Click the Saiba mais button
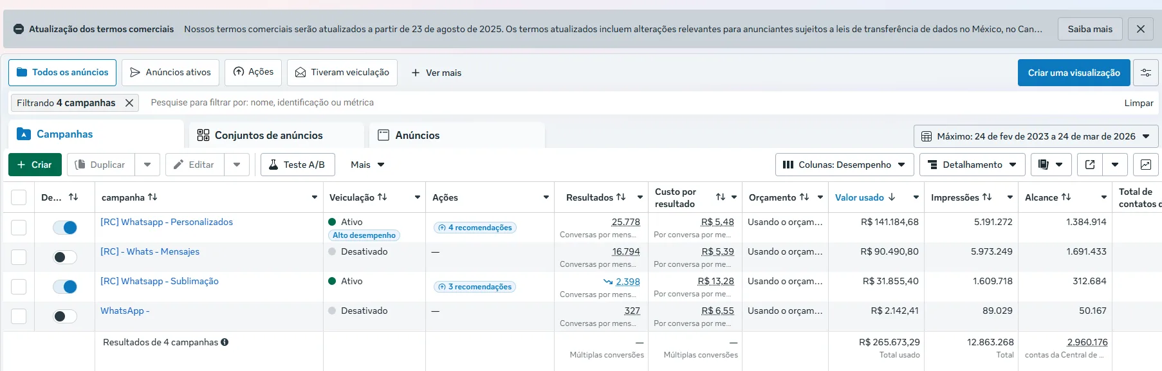The height and width of the screenshot is (371, 1162). (x=1090, y=29)
